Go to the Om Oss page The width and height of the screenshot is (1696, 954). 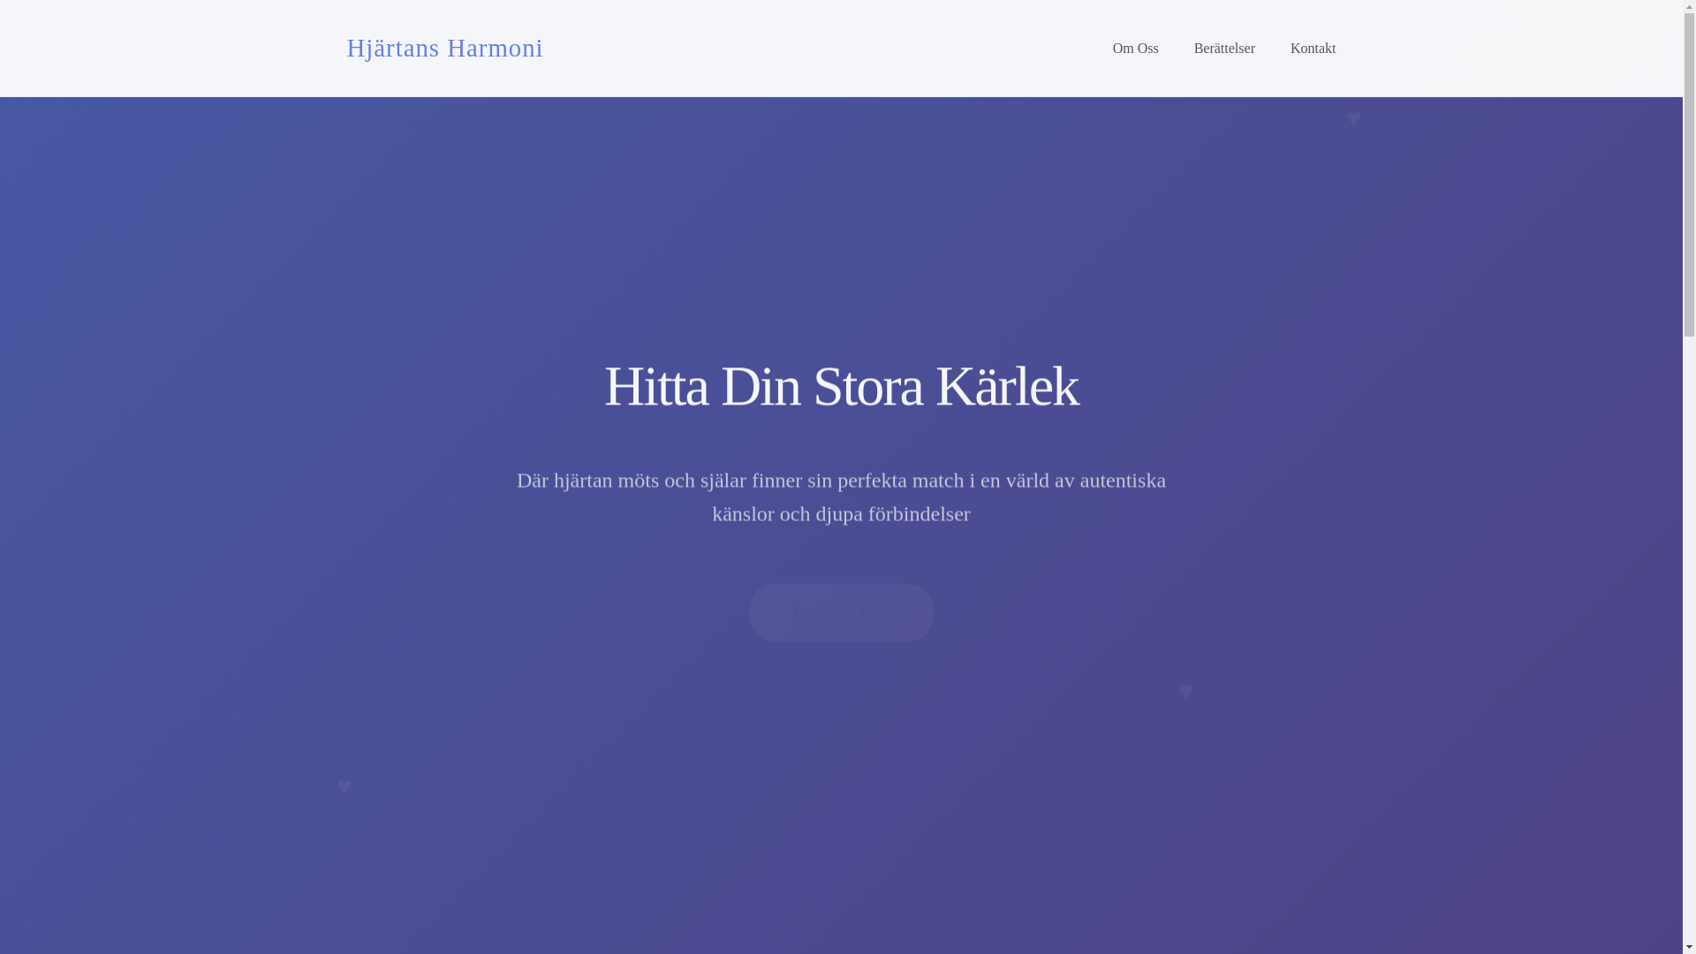tap(1135, 49)
